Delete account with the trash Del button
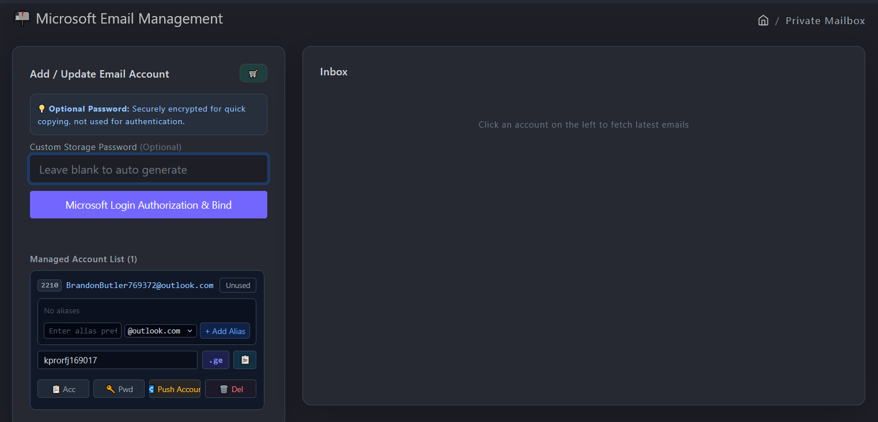The image size is (878, 422). click(231, 389)
